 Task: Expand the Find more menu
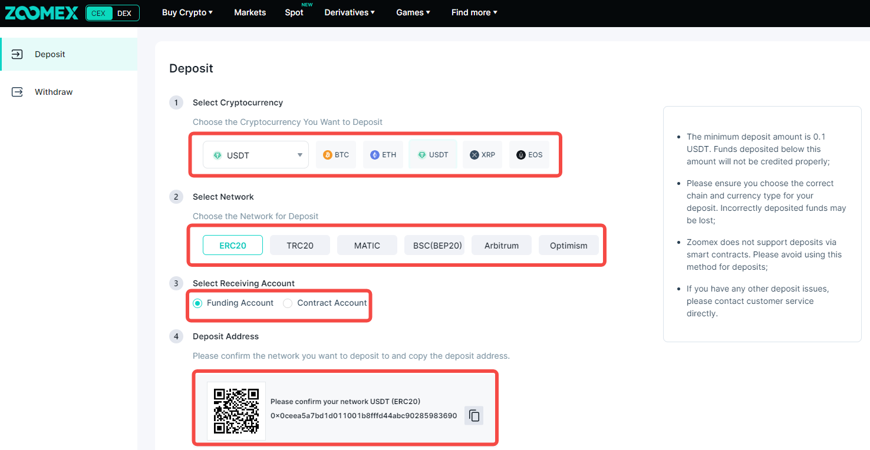(x=473, y=12)
